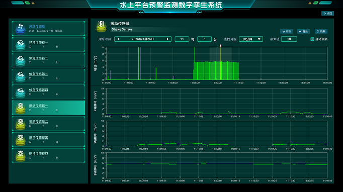The image size is (343, 192).
Task: Click the 前进 (forward) button
Action: pyautogui.click(x=303, y=32)
